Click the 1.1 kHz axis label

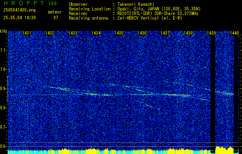(x=3, y=50)
